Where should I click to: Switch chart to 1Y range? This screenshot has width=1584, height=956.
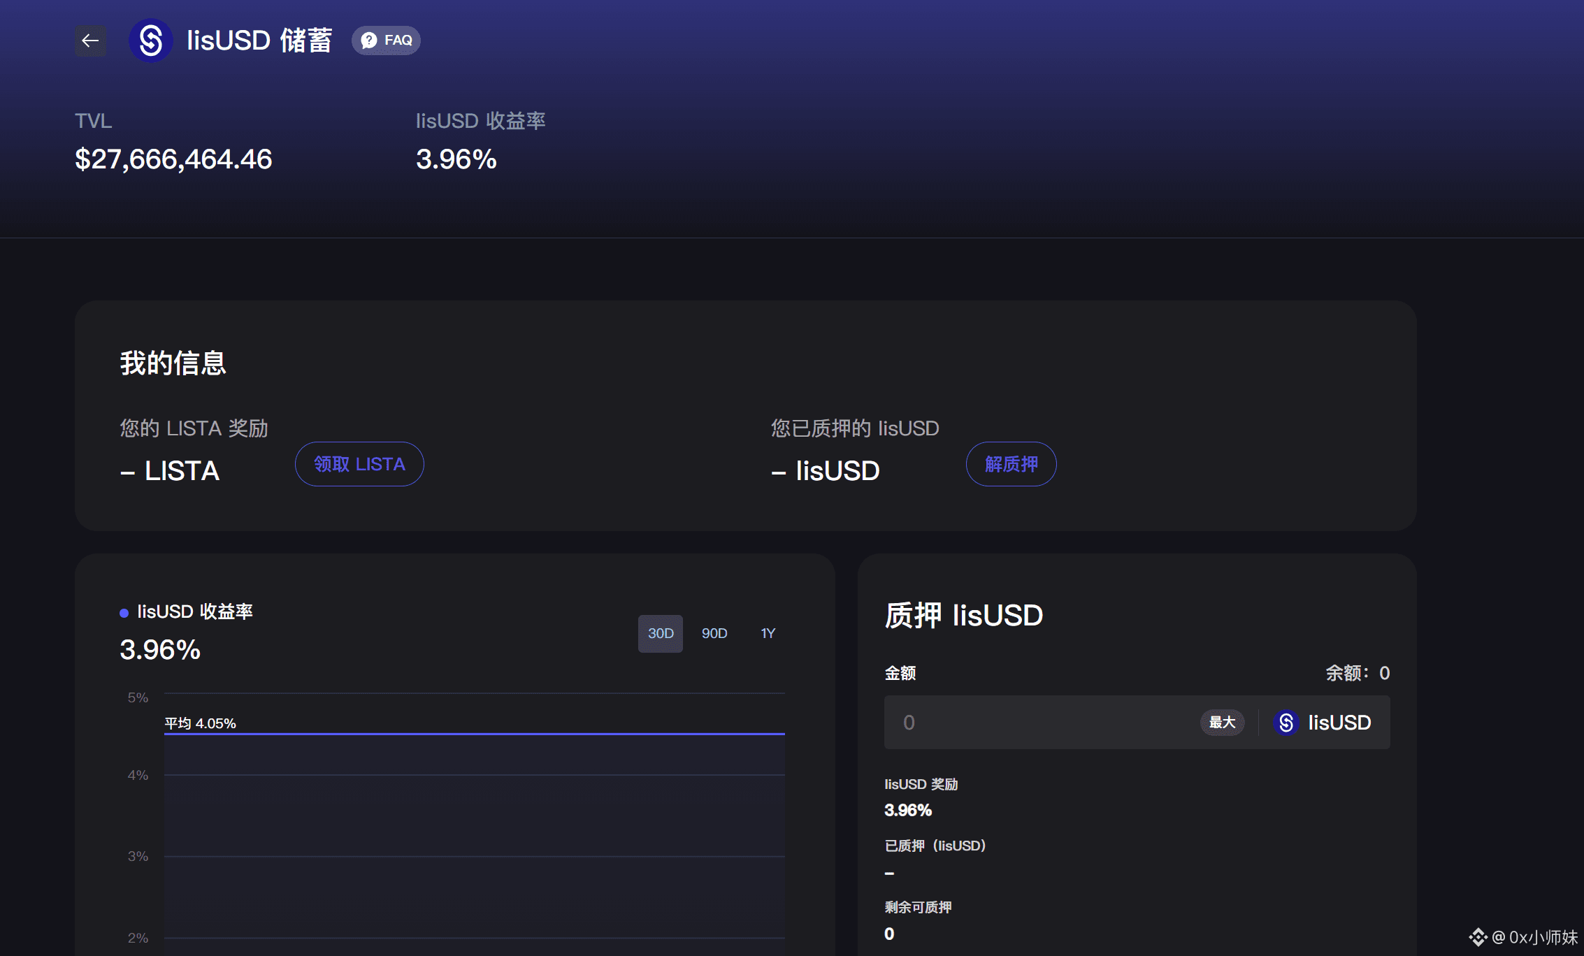coord(768,633)
